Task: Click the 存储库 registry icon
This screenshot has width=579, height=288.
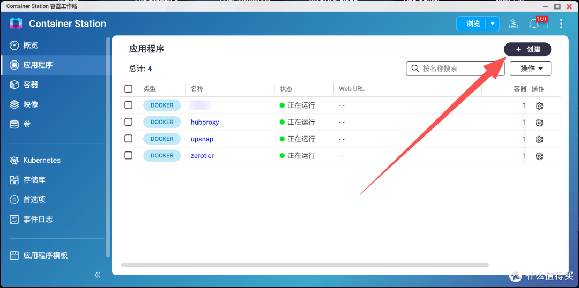Action: click(x=14, y=180)
